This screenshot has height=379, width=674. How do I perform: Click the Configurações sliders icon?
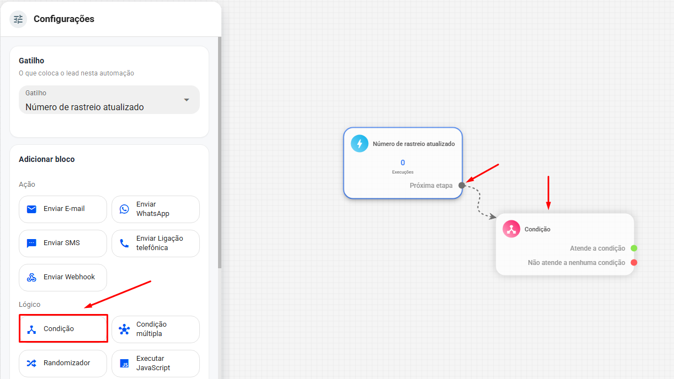tap(18, 19)
